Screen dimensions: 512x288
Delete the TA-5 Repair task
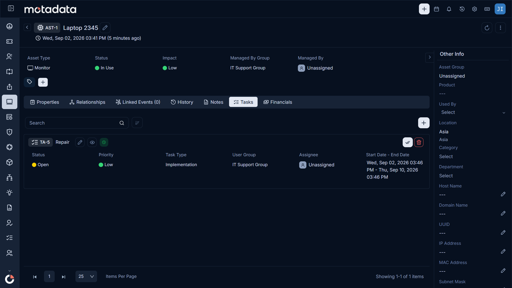tap(419, 142)
